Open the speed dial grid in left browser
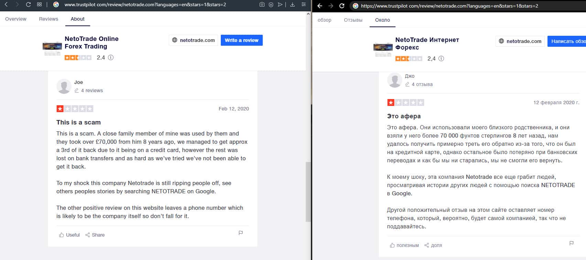Screen dimensions: 586x260 pos(40,4)
